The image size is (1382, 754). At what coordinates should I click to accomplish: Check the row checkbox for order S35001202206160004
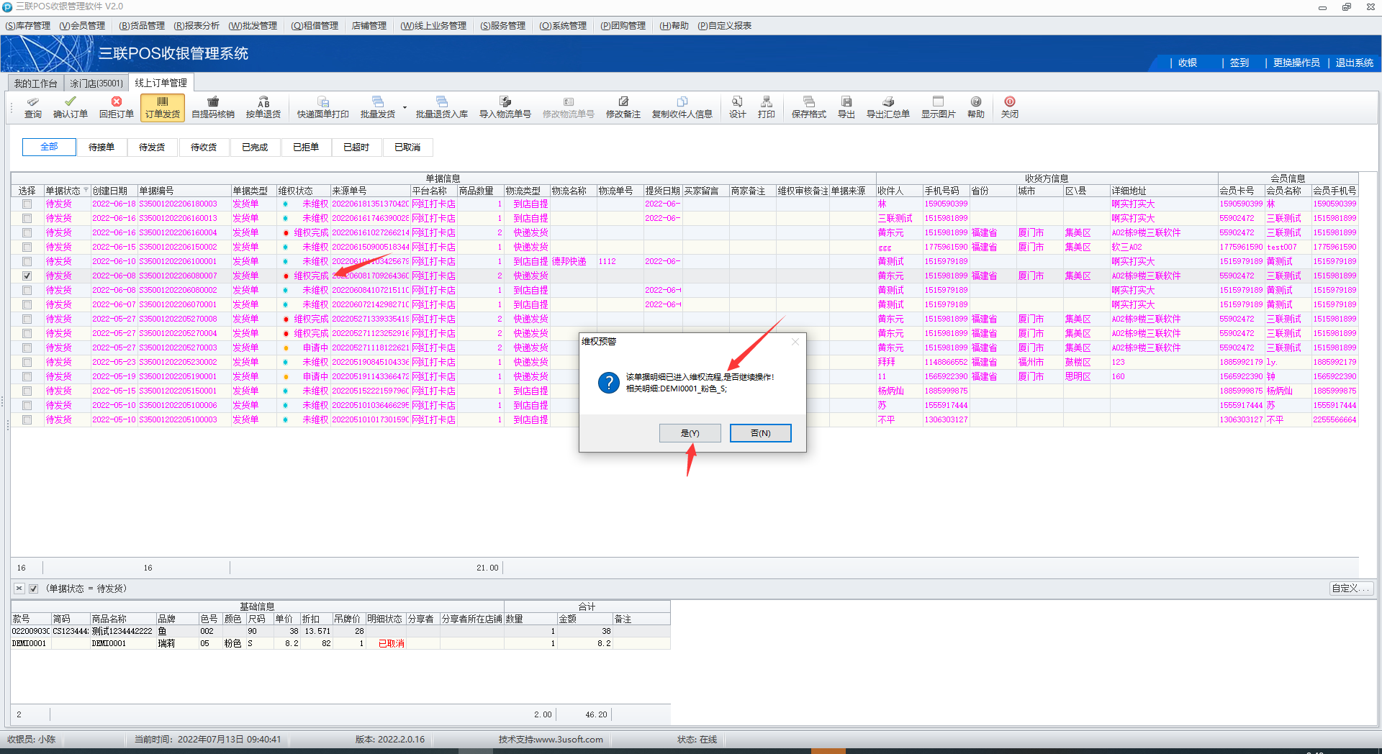pos(27,232)
